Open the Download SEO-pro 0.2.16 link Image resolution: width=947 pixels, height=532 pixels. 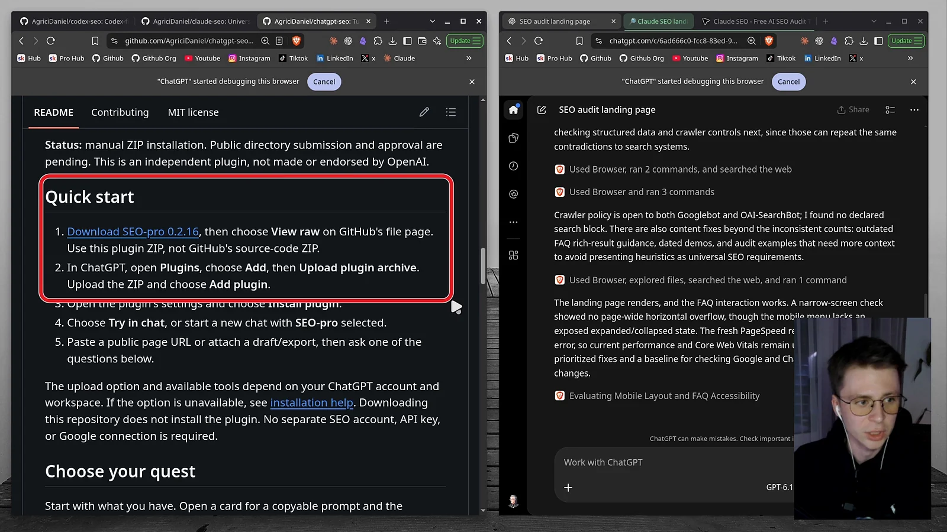133,232
